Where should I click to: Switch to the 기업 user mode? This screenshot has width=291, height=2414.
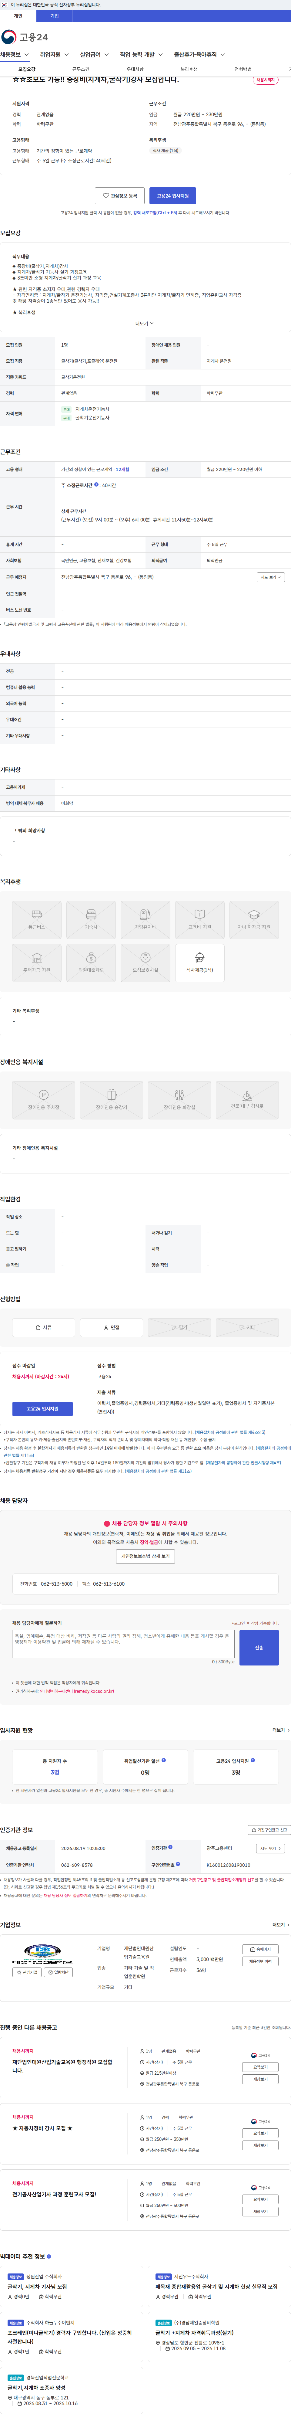pyautogui.click(x=54, y=16)
